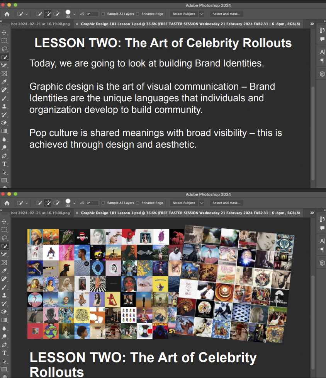Choose New Selection mode in upper window

coord(39,14)
